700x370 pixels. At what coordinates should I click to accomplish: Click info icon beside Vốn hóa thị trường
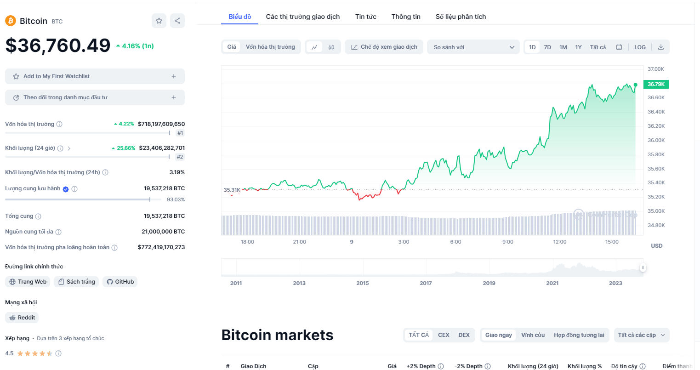(x=59, y=124)
